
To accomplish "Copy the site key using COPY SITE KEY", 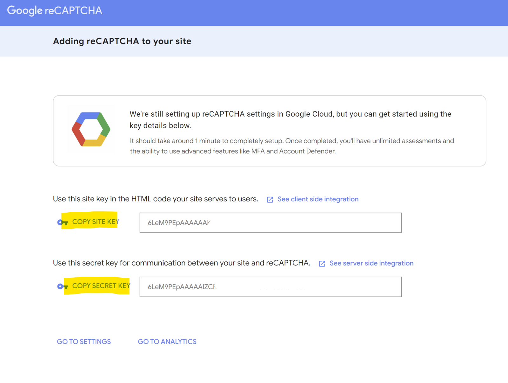I will 96,222.
